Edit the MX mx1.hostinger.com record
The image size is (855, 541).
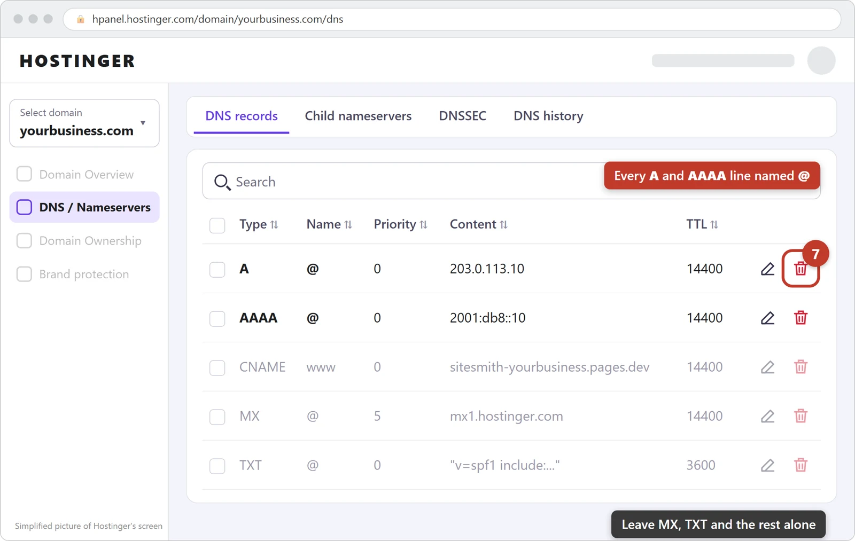(767, 416)
